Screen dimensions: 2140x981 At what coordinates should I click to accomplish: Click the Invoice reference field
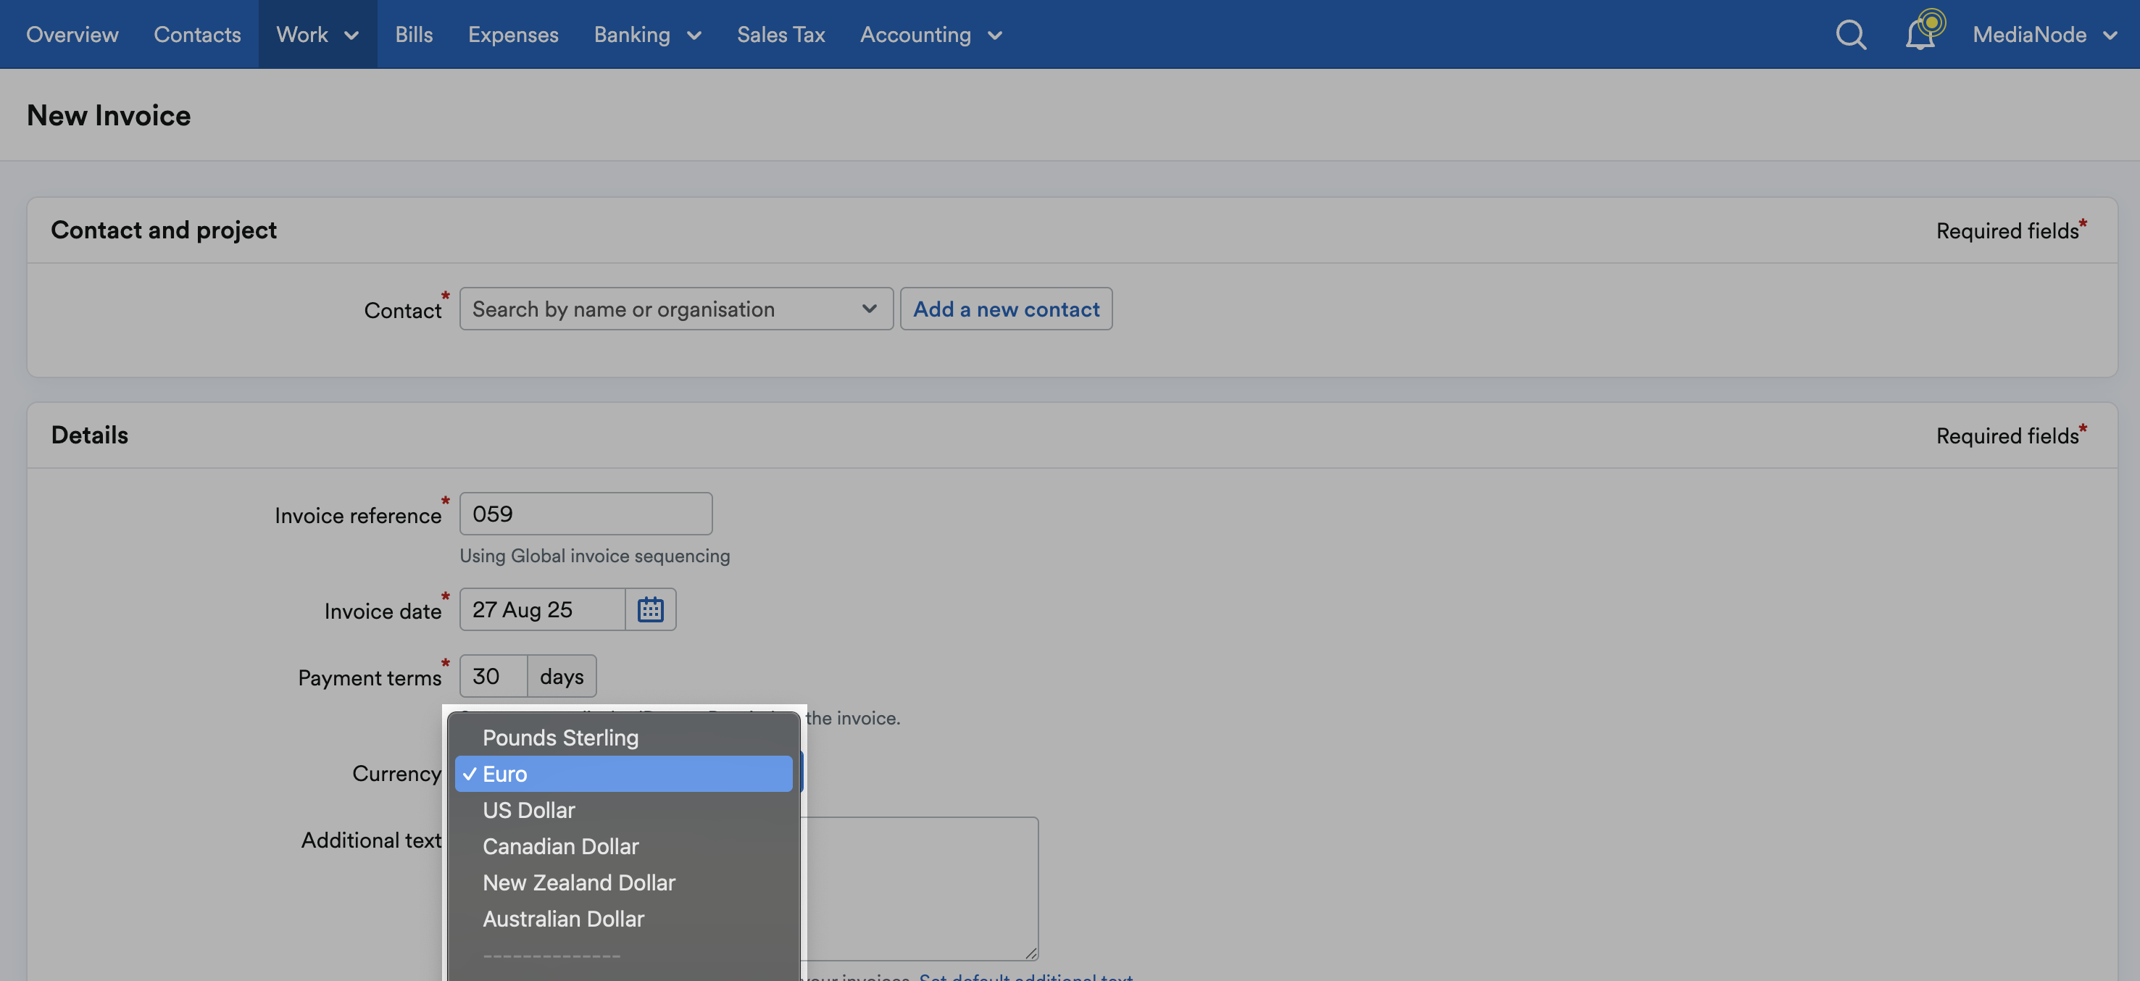click(586, 514)
